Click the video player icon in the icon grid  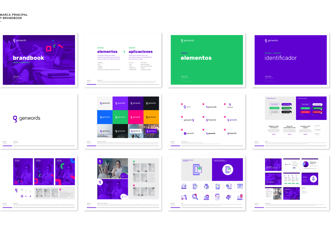click(x=240, y=186)
